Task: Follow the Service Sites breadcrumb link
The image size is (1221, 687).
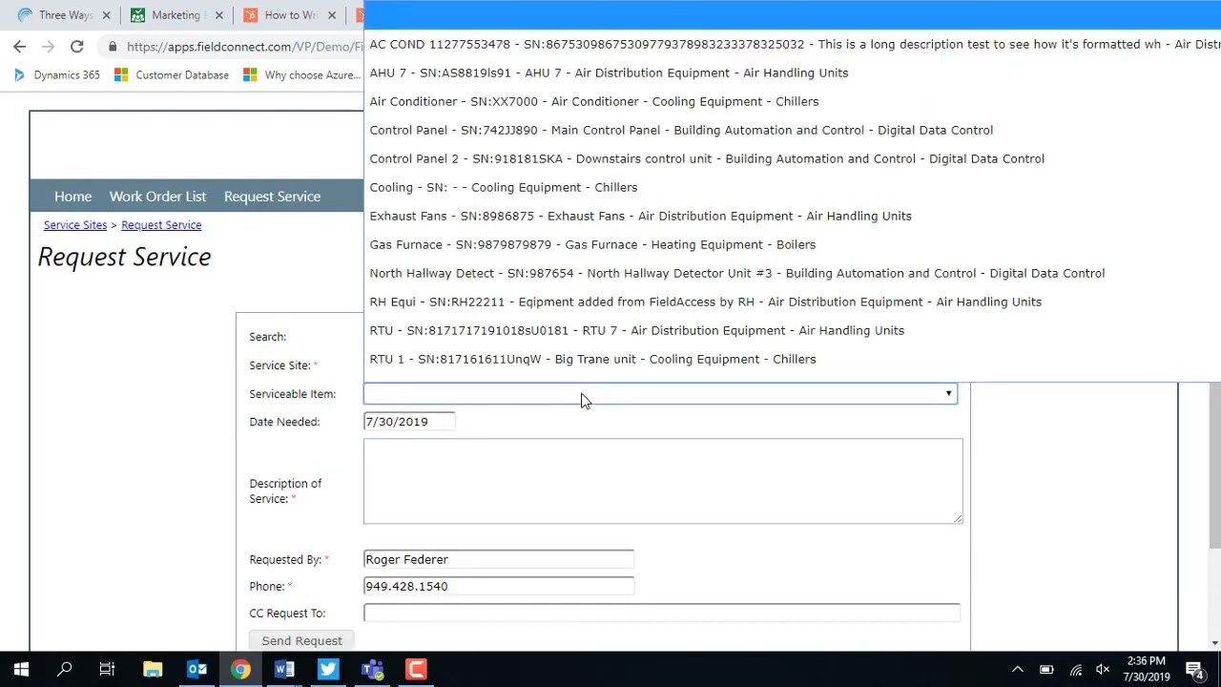Action: coord(75,225)
